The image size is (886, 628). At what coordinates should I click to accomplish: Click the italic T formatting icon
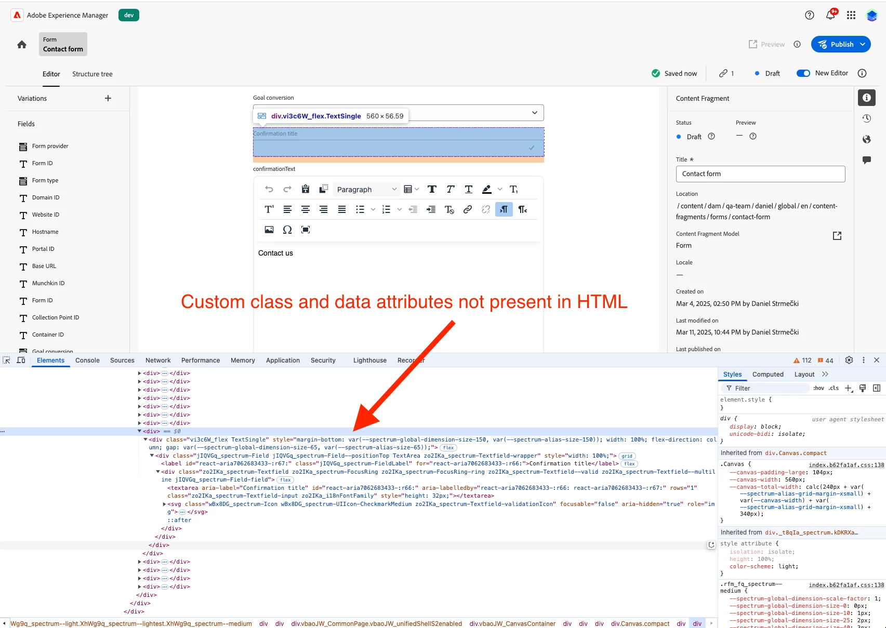click(x=450, y=189)
